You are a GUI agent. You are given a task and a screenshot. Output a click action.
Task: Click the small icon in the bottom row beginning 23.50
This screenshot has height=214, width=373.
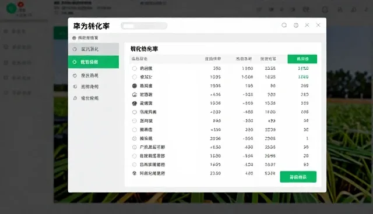[135, 173]
